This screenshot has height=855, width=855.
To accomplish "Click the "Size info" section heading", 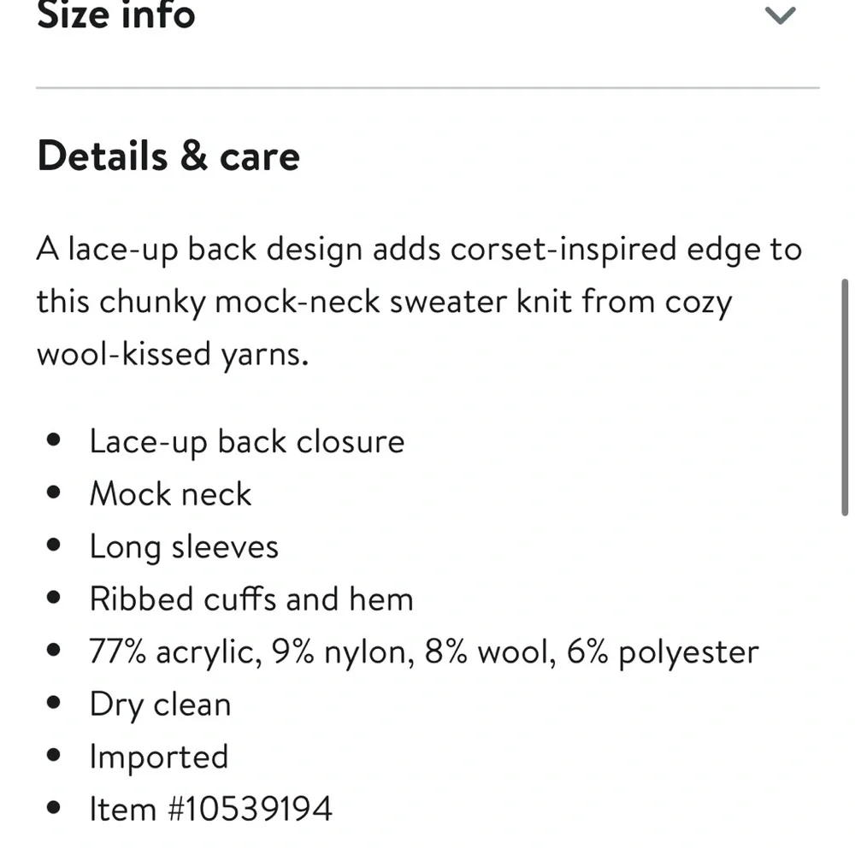I will (116, 15).
